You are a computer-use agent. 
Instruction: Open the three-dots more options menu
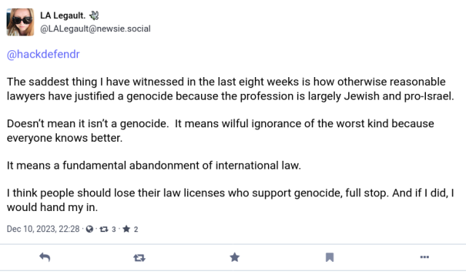click(424, 257)
